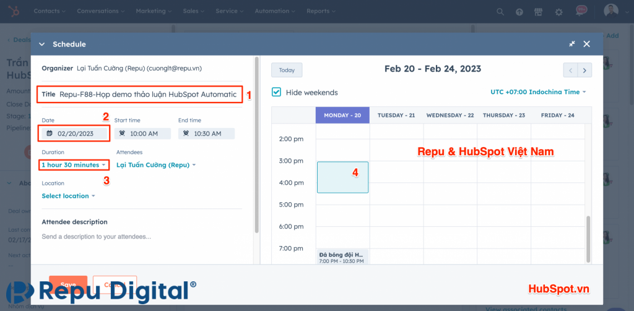Screen dimensions: 634x311
Task: Click the 6:00 pm time label
Action: click(291, 226)
